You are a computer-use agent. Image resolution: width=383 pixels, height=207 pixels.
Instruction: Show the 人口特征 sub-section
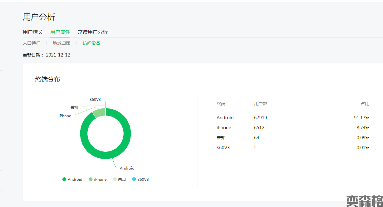(x=32, y=43)
